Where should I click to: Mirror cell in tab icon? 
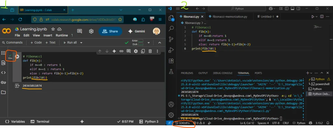143,51
